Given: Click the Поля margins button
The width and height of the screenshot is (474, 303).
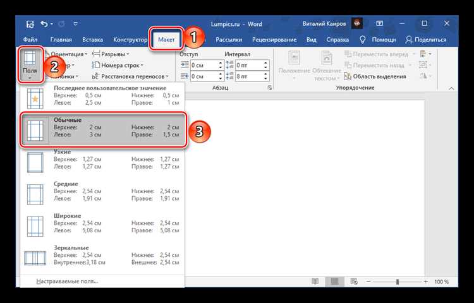Looking at the screenshot, I should pos(30,64).
